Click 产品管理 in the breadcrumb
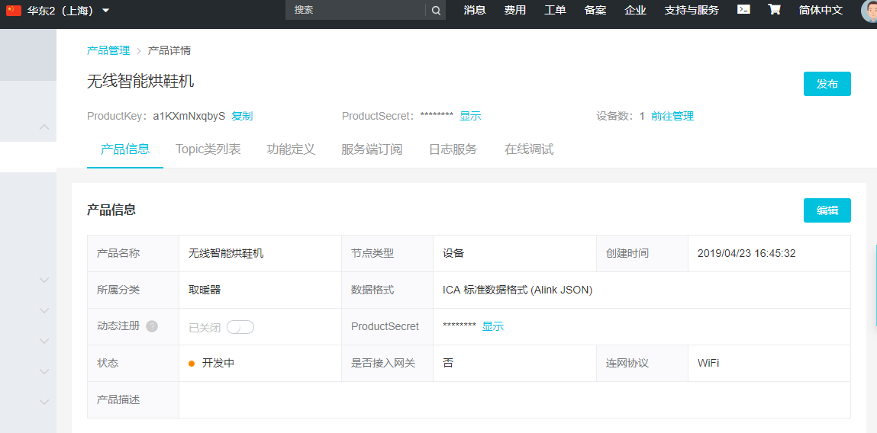 click(x=108, y=50)
